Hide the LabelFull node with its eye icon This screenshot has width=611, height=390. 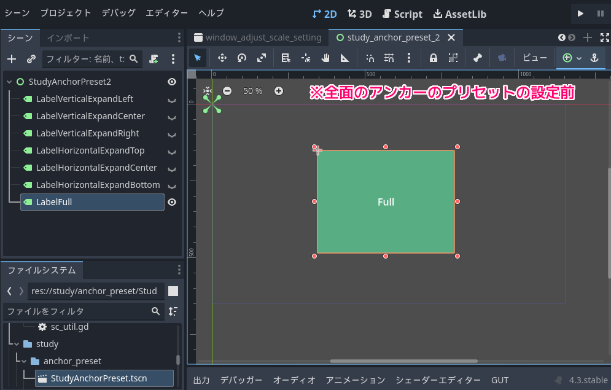(172, 201)
